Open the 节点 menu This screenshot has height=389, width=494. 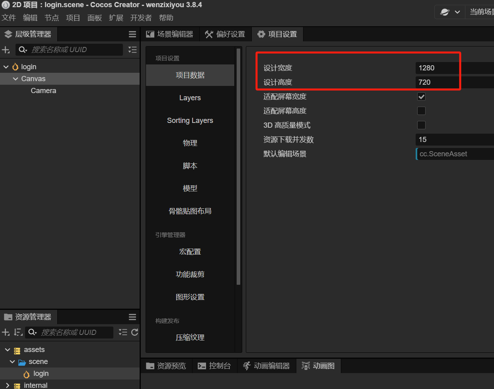[52, 18]
